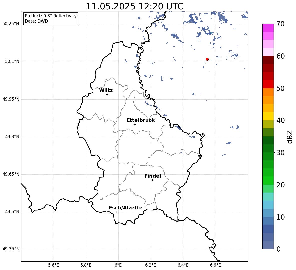Viewport: 296px width, 270px height.
Task: Click the Ettelbruck station cross marker
Action: 135,124
